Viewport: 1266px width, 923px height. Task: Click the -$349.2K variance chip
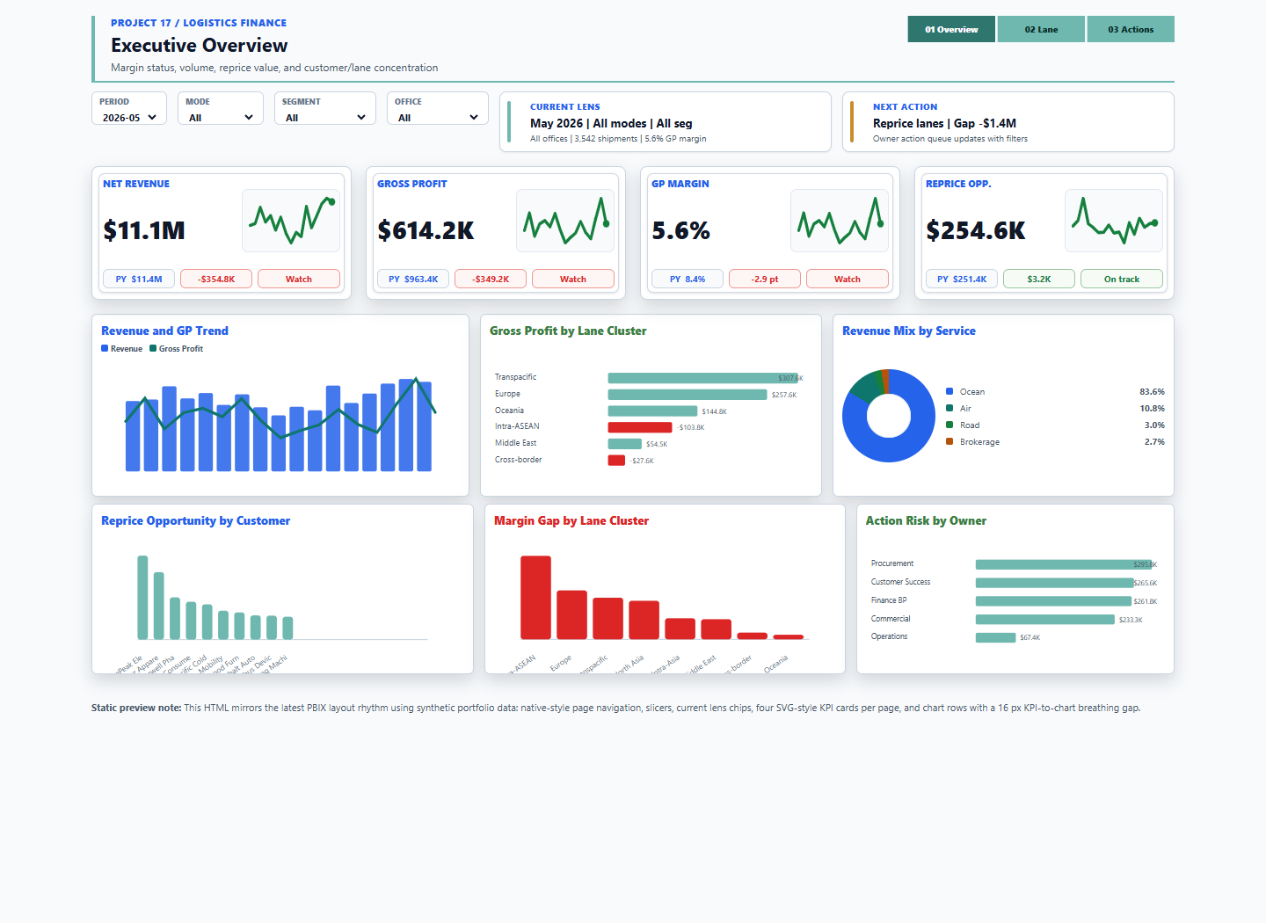491,279
